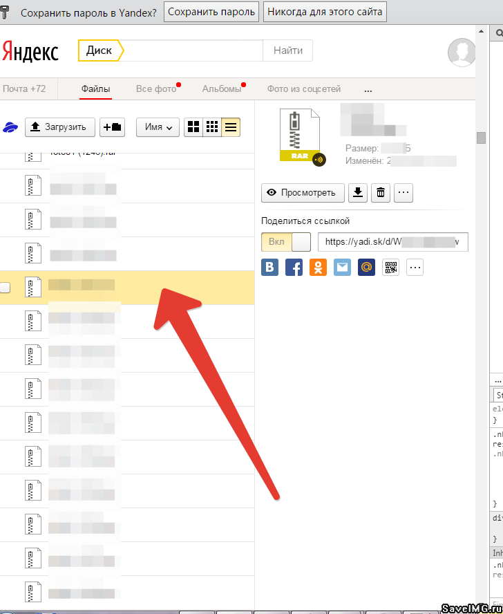Delete the file with trash icon
The height and width of the screenshot is (614, 503).
[x=380, y=193]
